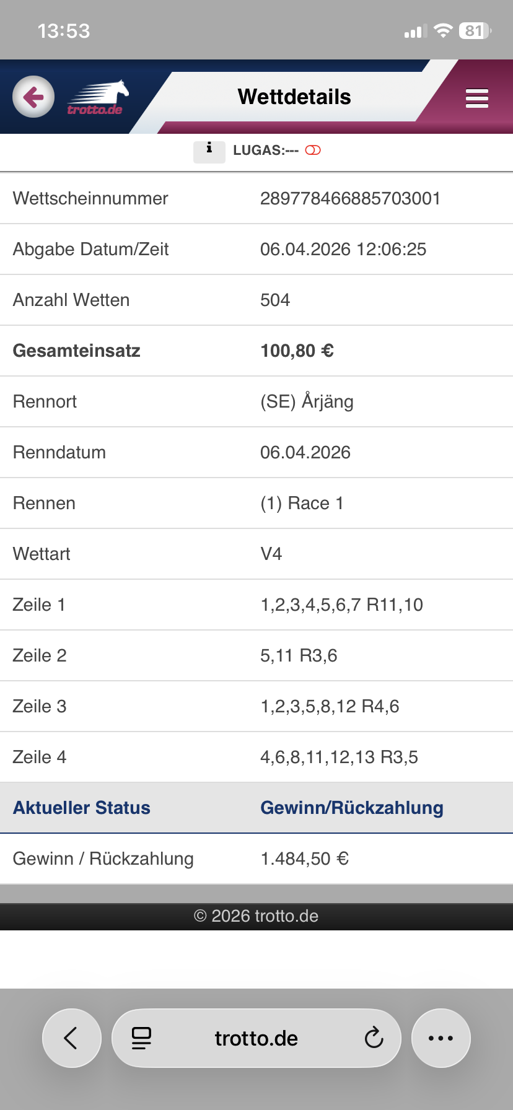Tap the payout amount 1.484,50 €

coord(304,859)
